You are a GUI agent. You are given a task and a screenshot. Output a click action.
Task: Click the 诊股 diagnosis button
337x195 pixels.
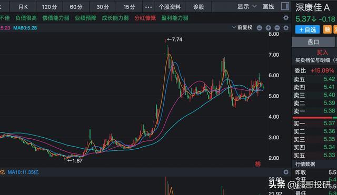point(199,7)
